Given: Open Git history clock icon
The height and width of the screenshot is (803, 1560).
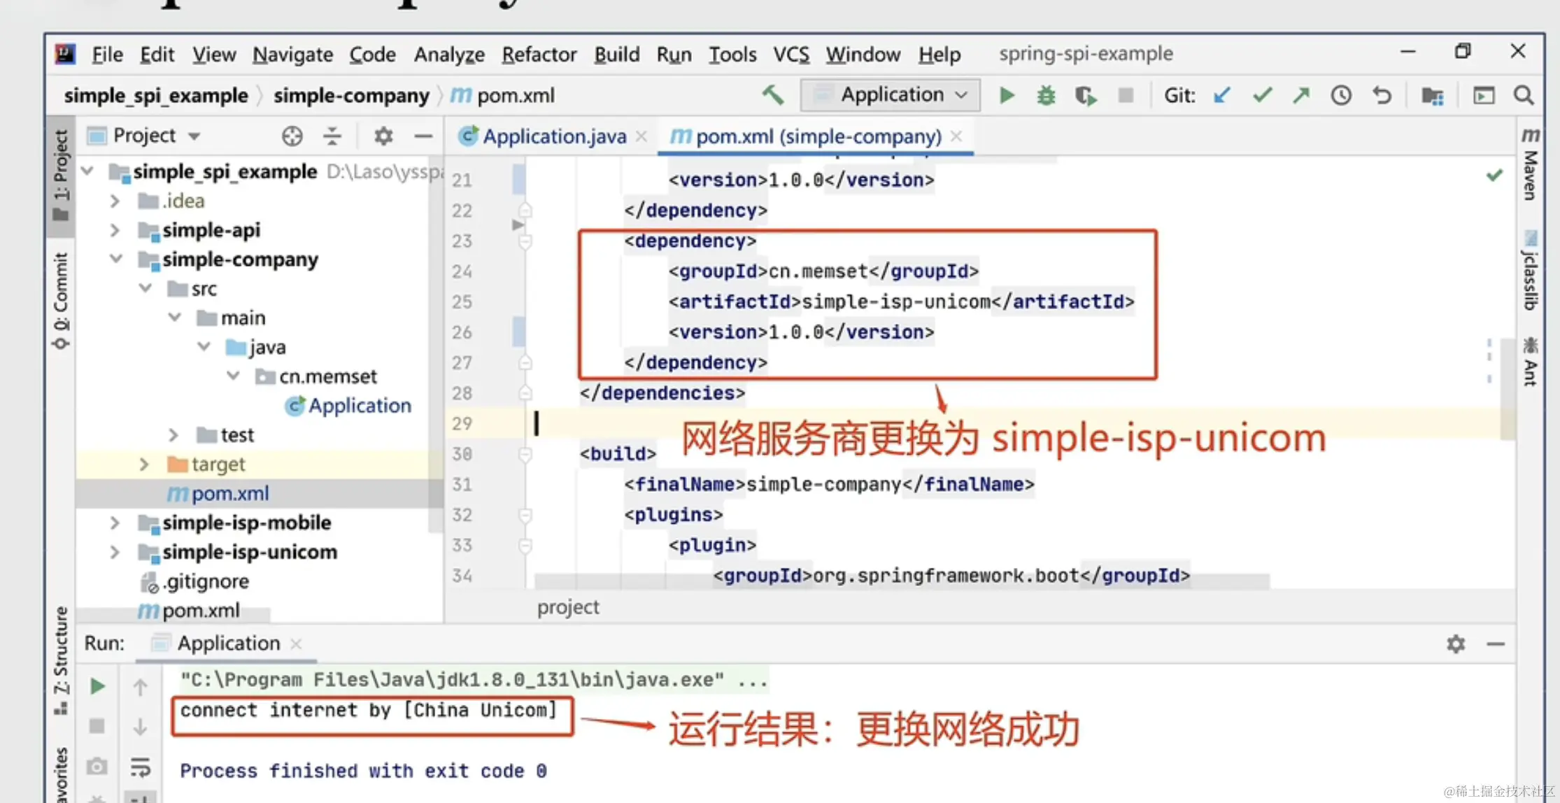Looking at the screenshot, I should tap(1341, 95).
